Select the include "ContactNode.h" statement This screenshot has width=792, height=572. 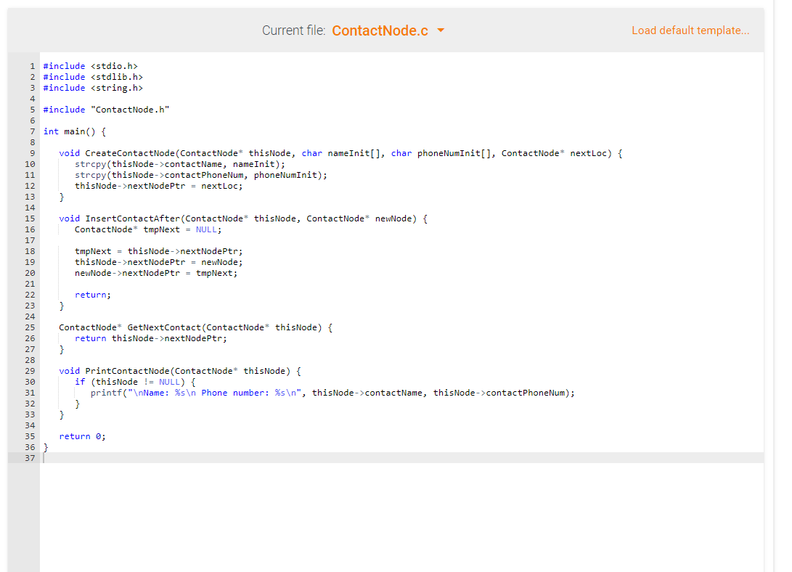coord(105,109)
